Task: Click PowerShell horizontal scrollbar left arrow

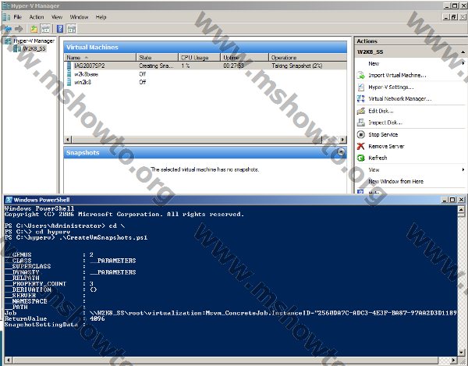Action: pos(8,360)
